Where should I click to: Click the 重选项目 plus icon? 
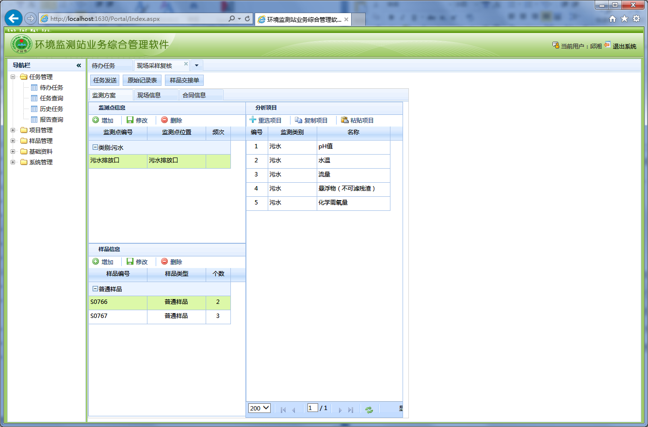point(253,120)
